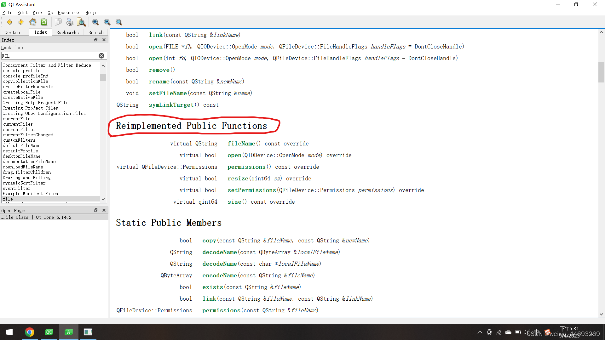605x340 pixels.
Task: Click the Normal Size zoom icon
Action: pyautogui.click(x=119, y=22)
